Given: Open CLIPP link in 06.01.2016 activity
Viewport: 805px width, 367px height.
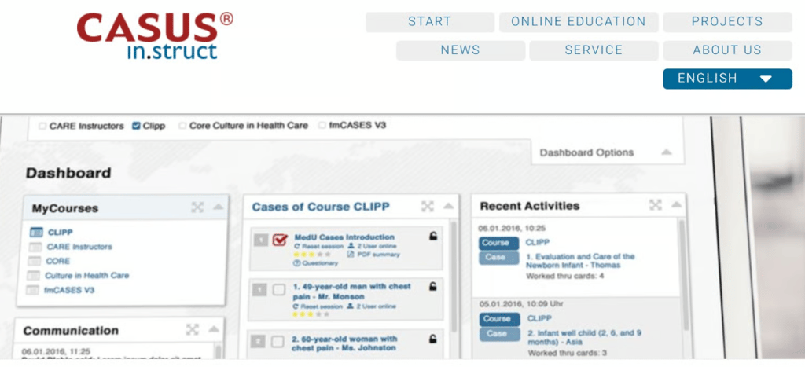Looking at the screenshot, I should tap(538, 242).
